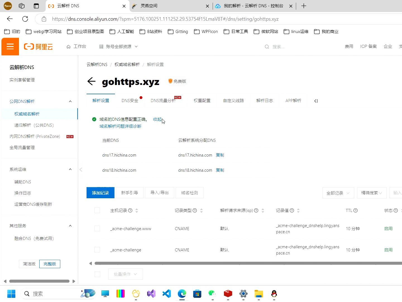Collapse the 公网DNS解析 section

point(70,101)
